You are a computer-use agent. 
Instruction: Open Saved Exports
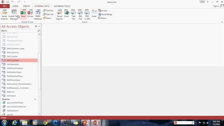[59, 15]
